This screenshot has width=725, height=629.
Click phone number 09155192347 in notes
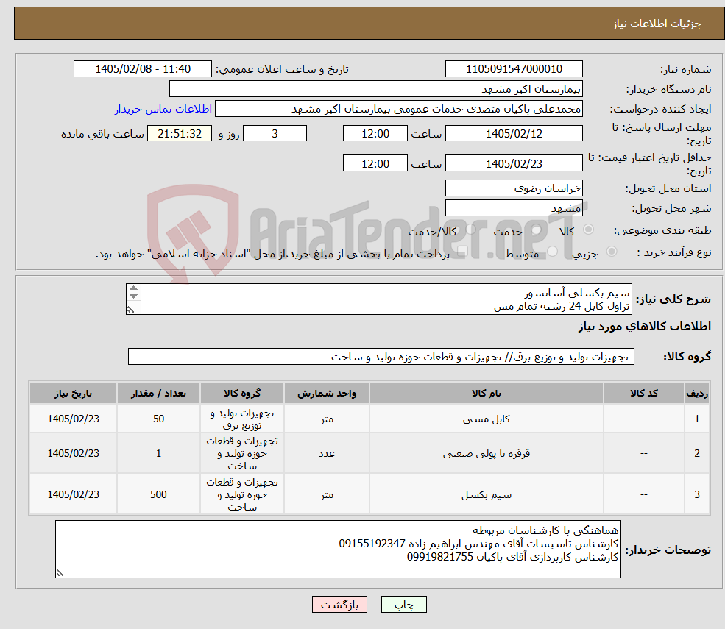[x=372, y=544]
